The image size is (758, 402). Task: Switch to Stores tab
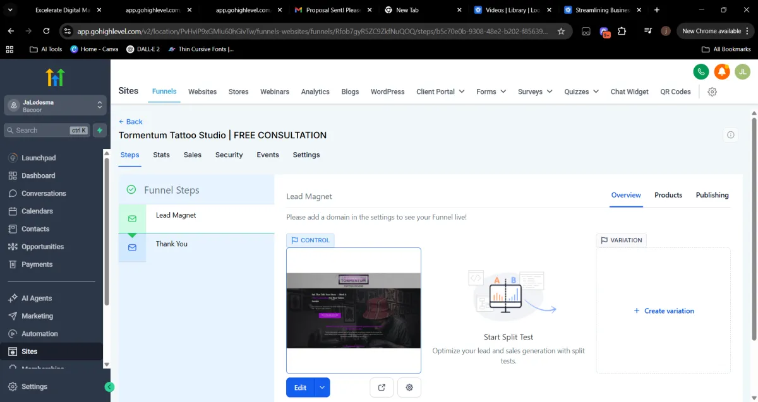(238, 92)
